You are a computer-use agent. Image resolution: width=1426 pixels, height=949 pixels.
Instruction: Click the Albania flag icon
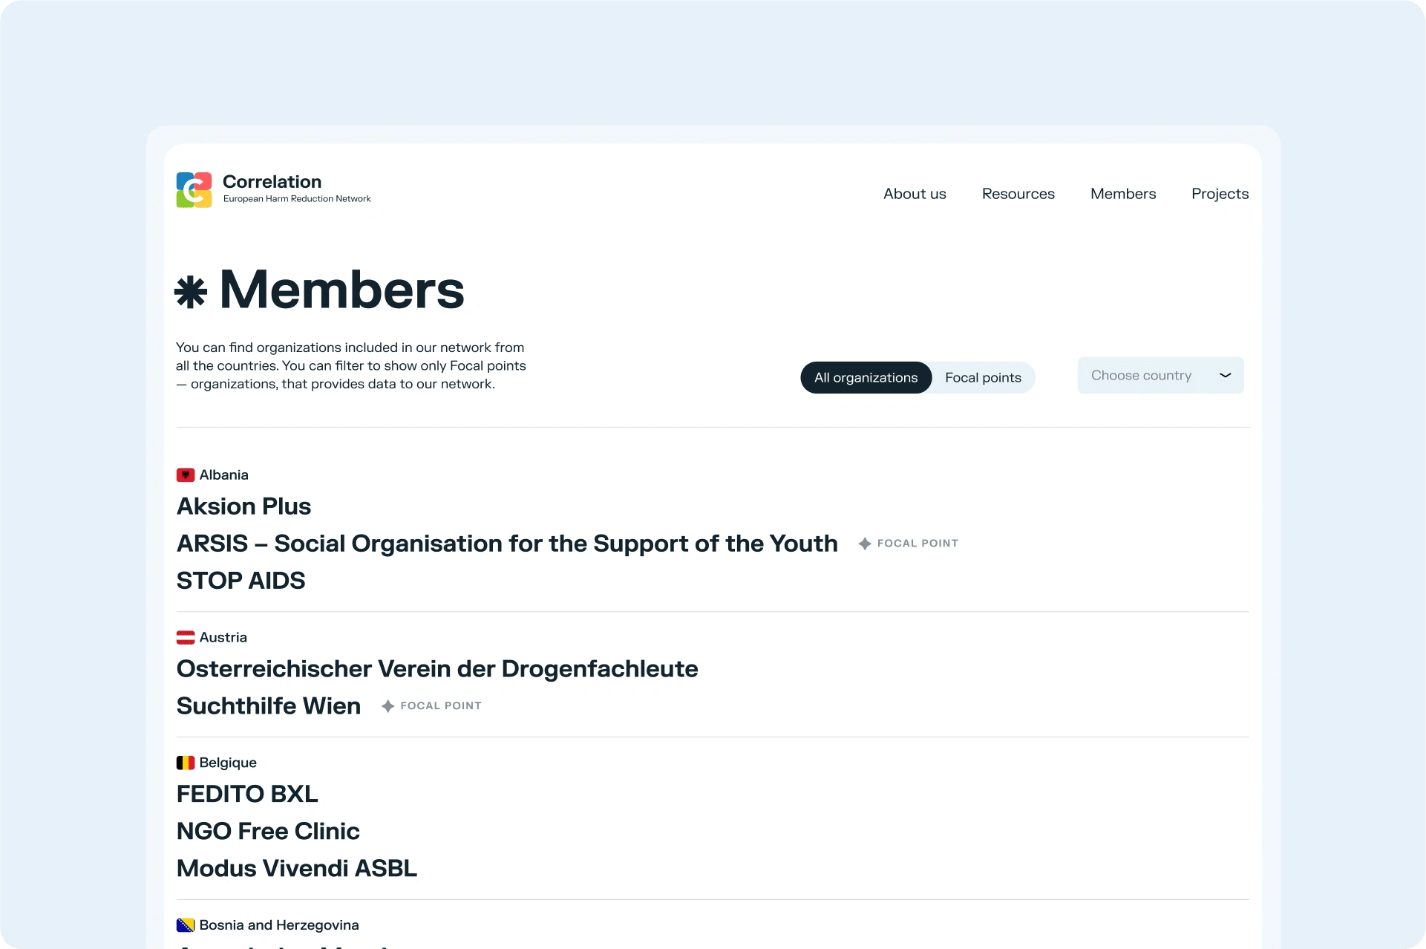click(185, 475)
